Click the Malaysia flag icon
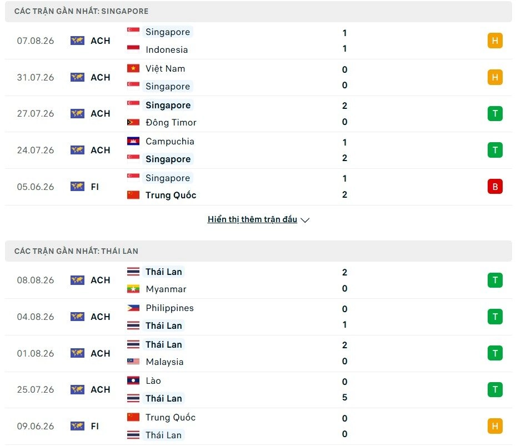 pos(133,362)
